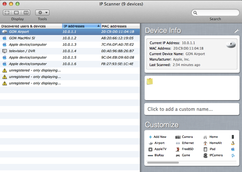Image resolution: width=242 pixels, height=172 pixels.
Task: Click the Apple icon next to GON MacMini SI
Action: 4,38
